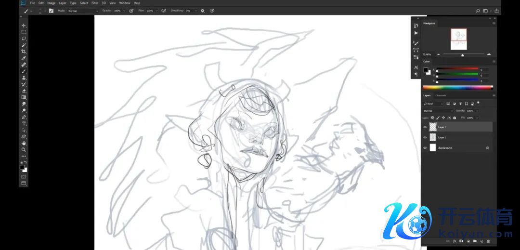Open the Filter menu
This screenshot has height=250, width=520.
(95, 3)
